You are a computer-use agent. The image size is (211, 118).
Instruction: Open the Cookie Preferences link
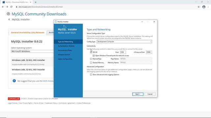(83, 103)
